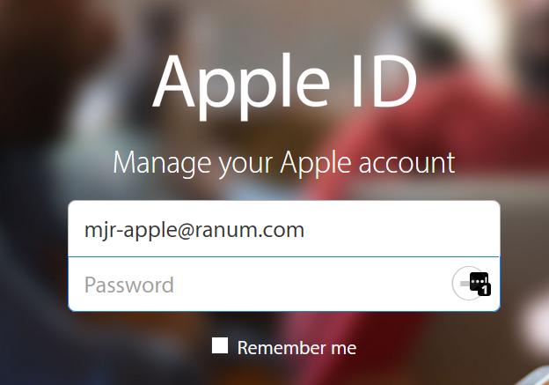
Task: Click the Apple ID email field
Action: [284, 228]
